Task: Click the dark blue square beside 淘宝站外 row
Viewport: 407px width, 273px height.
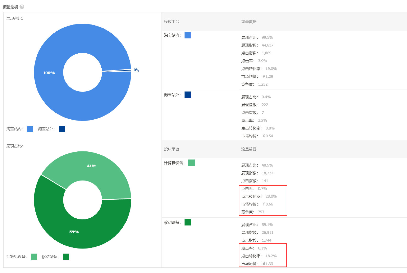Action: pyautogui.click(x=188, y=95)
